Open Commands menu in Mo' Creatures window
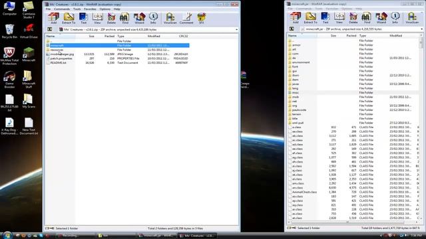The width and height of the screenshot is (426, 239). coord(62,9)
